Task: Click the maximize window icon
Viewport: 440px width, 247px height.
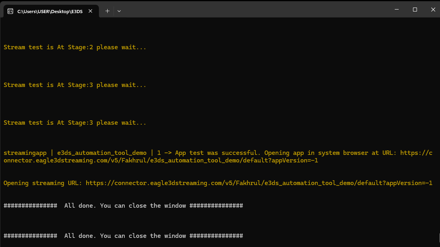Action: coord(415,10)
